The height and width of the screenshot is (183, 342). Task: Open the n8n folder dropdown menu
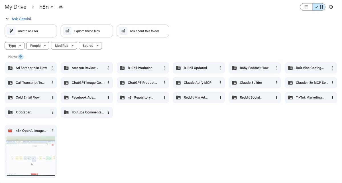pyautogui.click(x=52, y=7)
